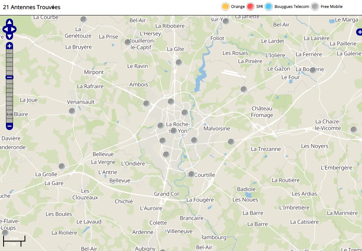
Task: Click the antenna marker near Venansault
Action: click(x=72, y=111)
